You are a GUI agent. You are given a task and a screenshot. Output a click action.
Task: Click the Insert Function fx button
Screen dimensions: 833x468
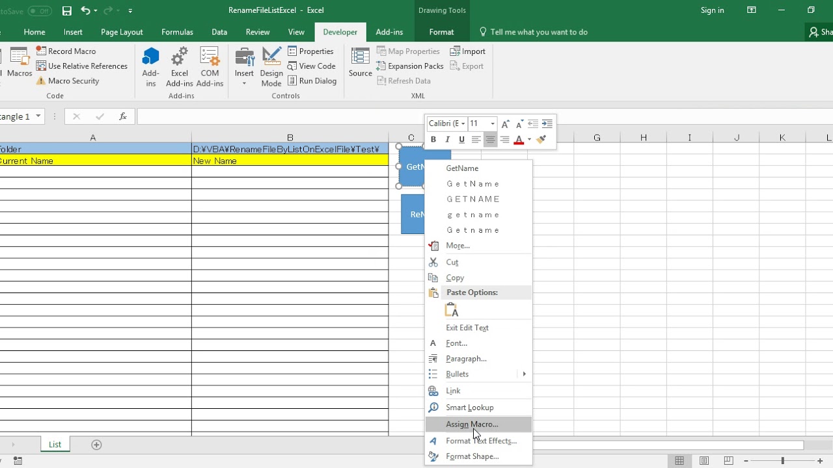click(122, 116)
